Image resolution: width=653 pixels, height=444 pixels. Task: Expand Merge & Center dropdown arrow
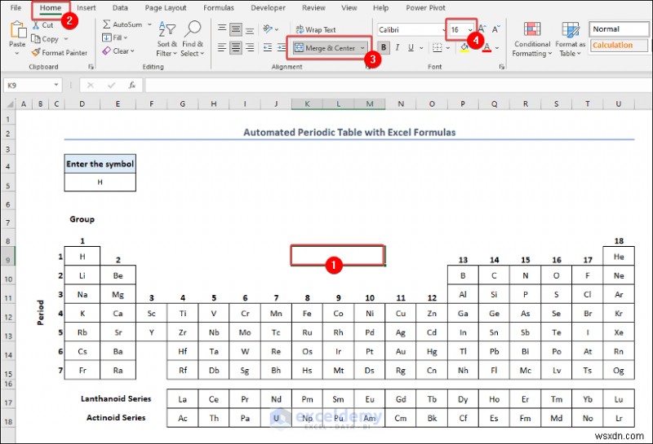pyautogui.click(x=362, y=48)
